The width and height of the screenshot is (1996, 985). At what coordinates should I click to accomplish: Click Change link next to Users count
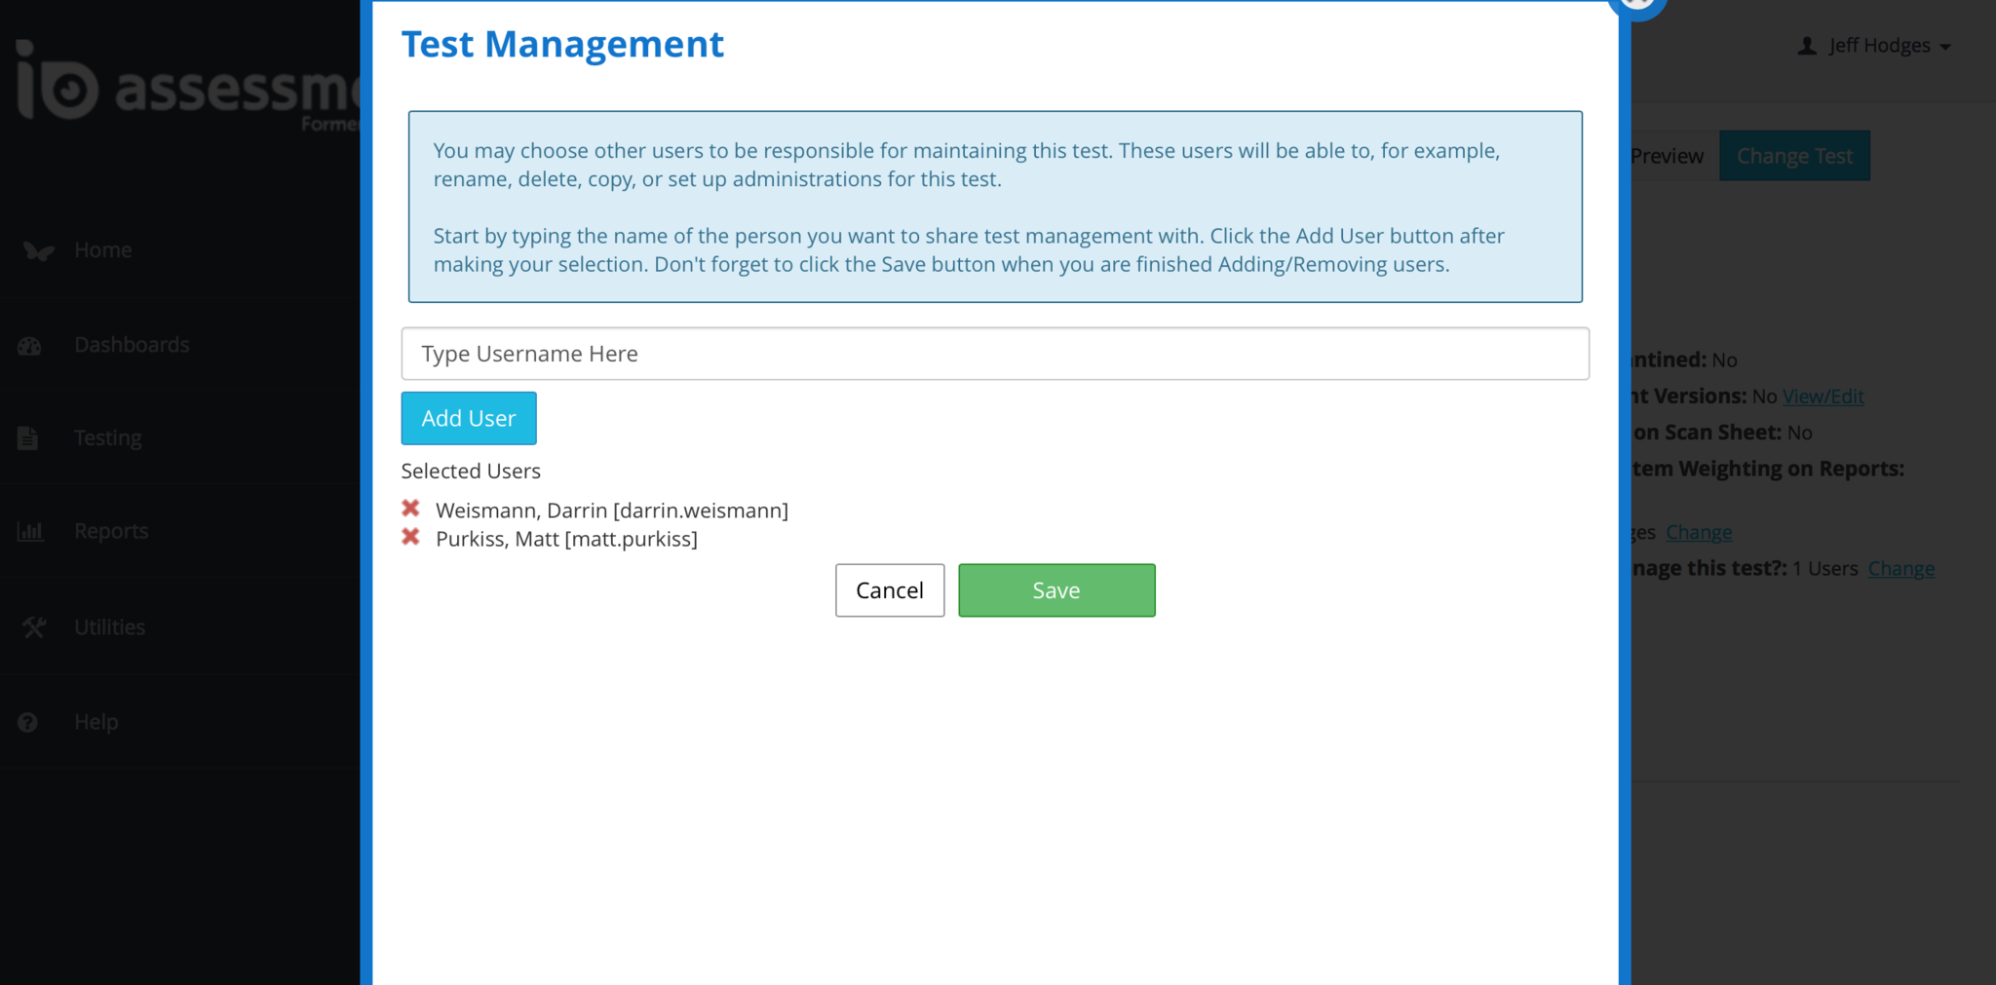tap(1900, 569)
